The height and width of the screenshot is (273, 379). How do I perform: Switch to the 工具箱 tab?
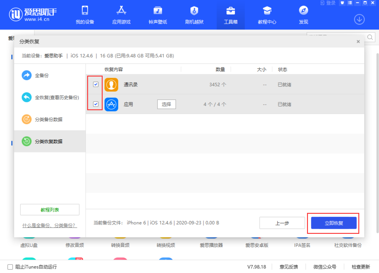pos(230,15)
